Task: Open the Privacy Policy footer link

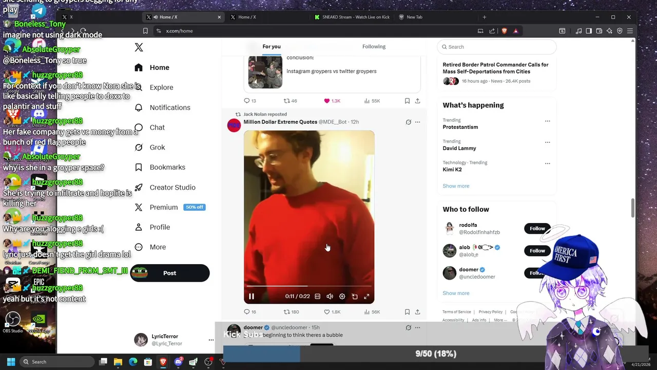Action: (490, 312)
